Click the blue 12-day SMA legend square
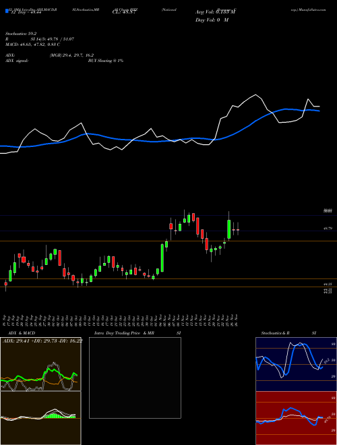The height and width of the screenshot is (445, 337). coord(7,11)
